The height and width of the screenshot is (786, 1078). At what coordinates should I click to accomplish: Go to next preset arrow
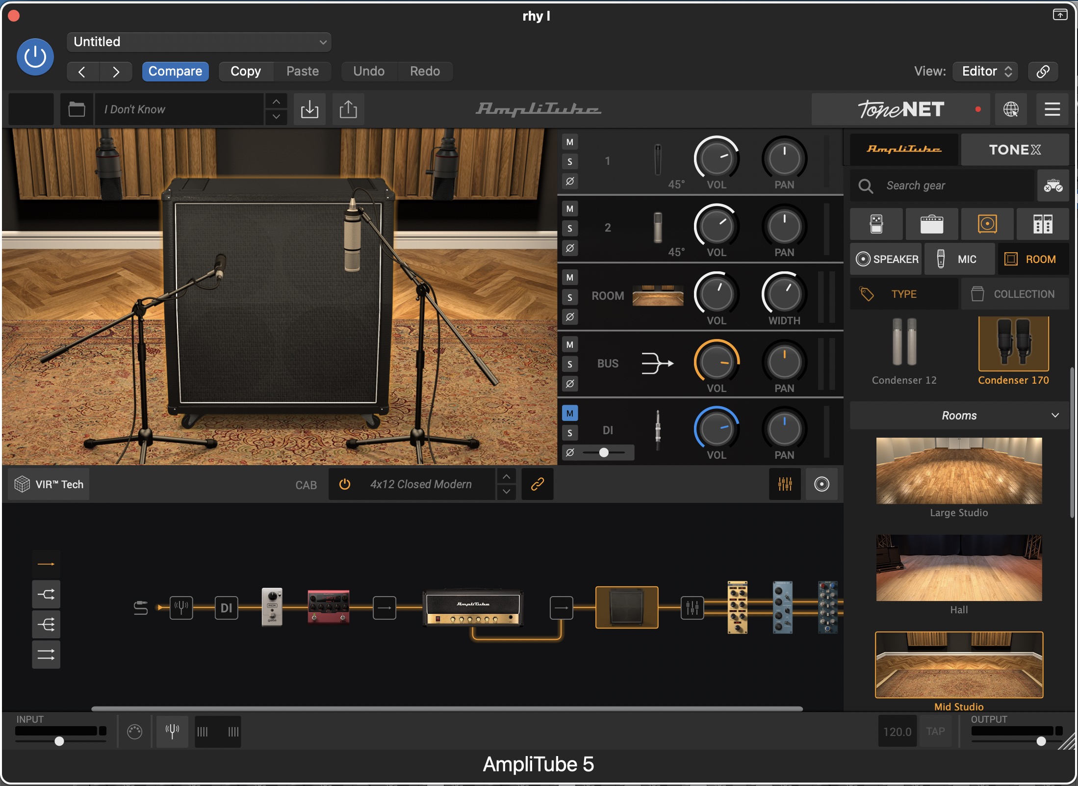tap(116, 72)
